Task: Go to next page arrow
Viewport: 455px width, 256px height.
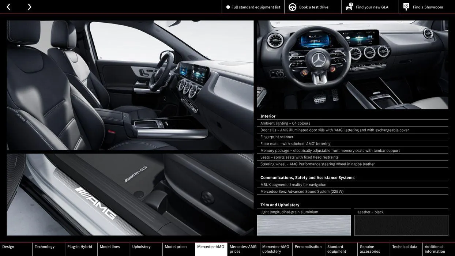Action: pyautogui.click(x=29, y=7)
